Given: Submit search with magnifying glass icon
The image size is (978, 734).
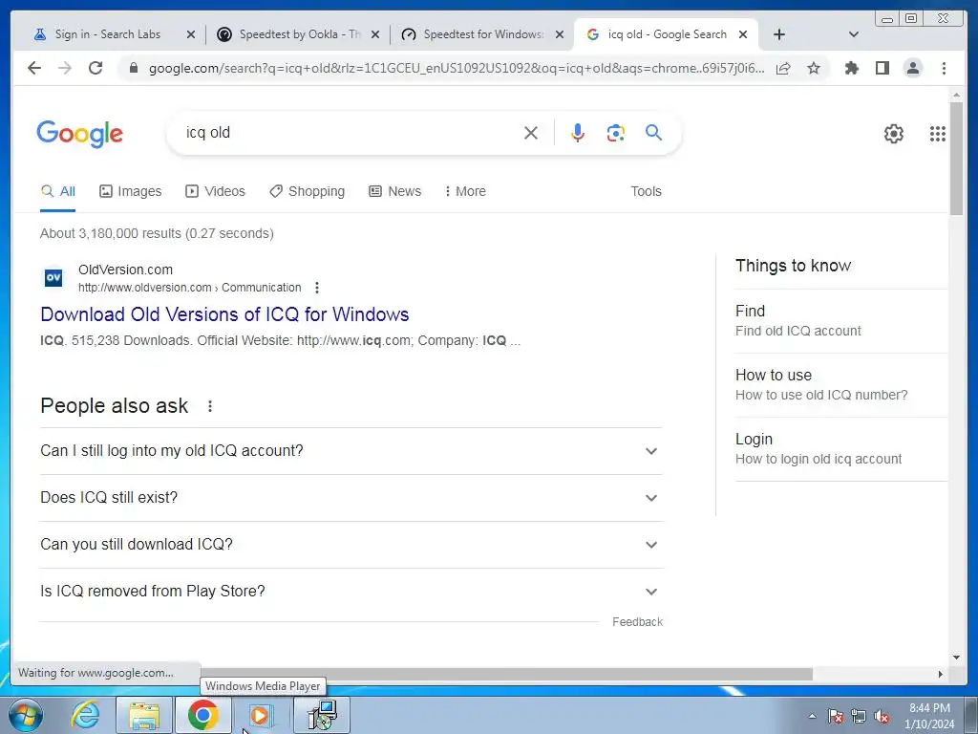Looking at the screenshot, I should (x=653, y=132).
